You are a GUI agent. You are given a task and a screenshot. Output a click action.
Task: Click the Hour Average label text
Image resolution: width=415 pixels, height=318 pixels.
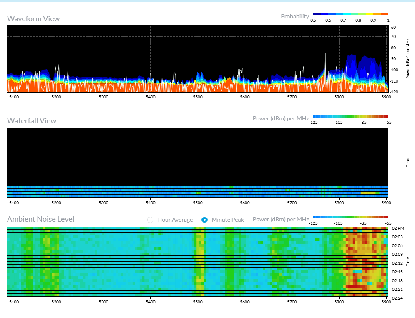(175, 220)
